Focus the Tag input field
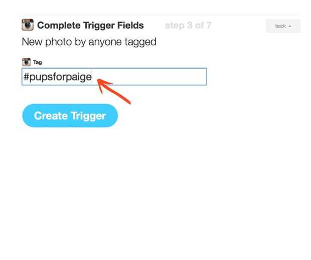This screenshot has width=311, height=260. point(114,77)
